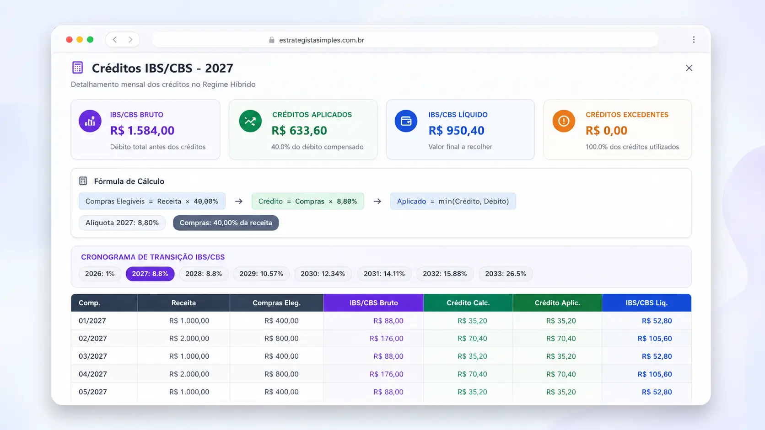Close the Créditos IBS/CBS dialog
Image resolution: width=765 pixels, height=430 pixels.
click(689, 68)
